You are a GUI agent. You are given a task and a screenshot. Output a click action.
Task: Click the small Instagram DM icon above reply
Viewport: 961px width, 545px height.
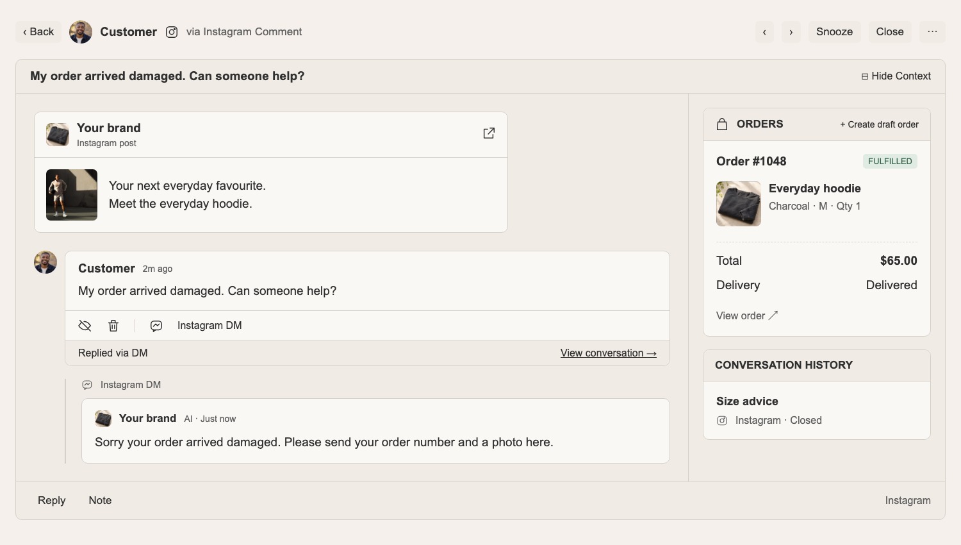tap(87, 385)
